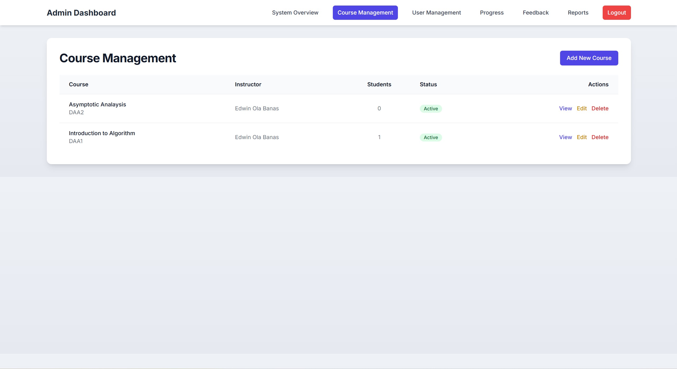Screen dimensions: 677x369
Task: Switch to the Feedback section
Action: pos(535,13)
